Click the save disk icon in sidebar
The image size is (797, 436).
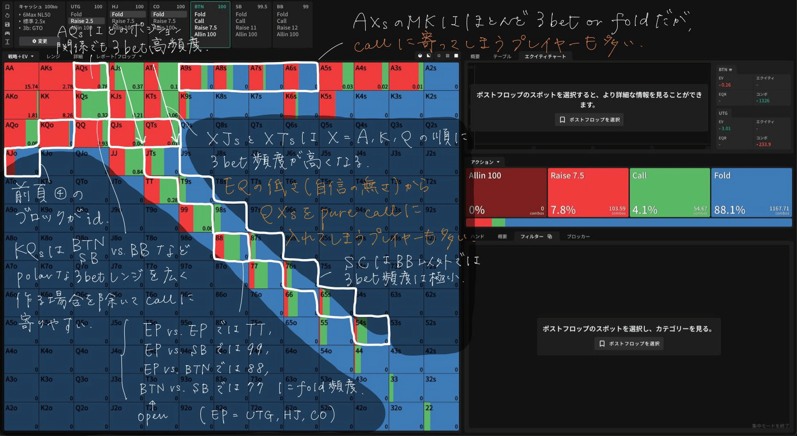7,24
